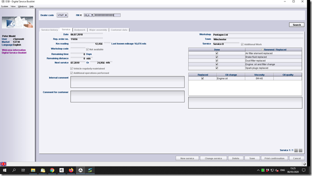Click the previous service record arrow
Viewport: 312px width, 176px height.
tap(296, 150)
